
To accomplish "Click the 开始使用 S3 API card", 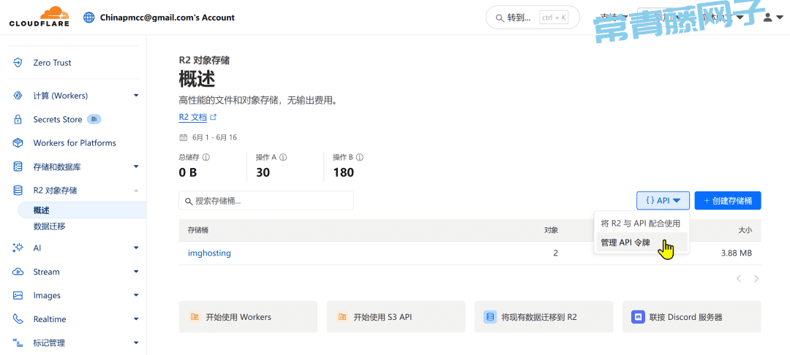I will (396, 317).
